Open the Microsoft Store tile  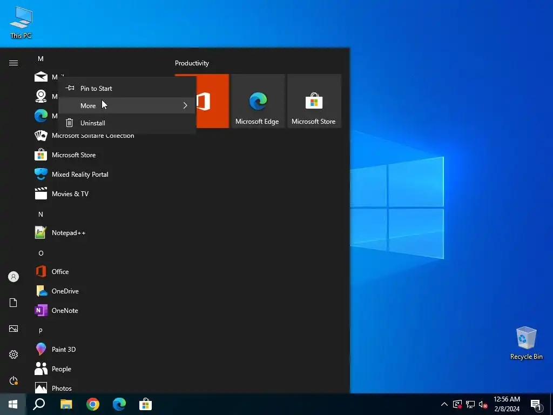[314, 101]
